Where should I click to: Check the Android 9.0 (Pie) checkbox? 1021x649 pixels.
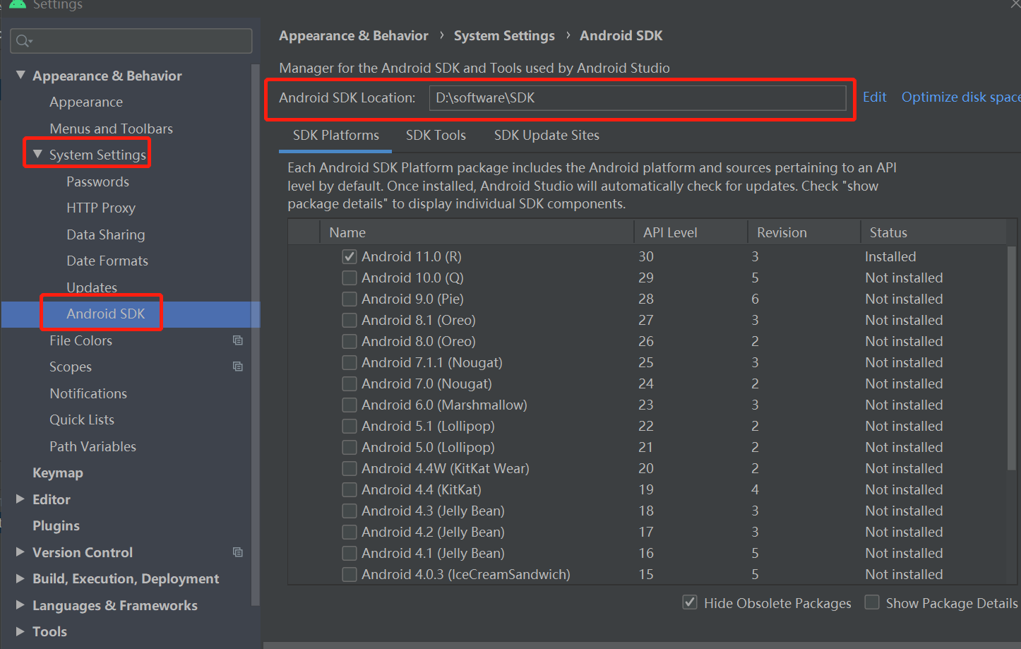coord(350,299)
